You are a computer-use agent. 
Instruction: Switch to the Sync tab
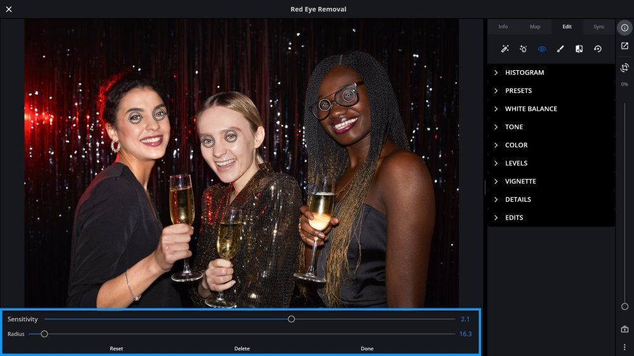pos(598,27)
